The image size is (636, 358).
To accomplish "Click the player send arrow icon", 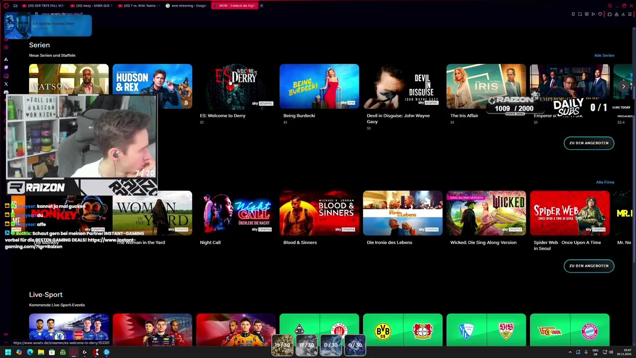I will coord(593,14).
